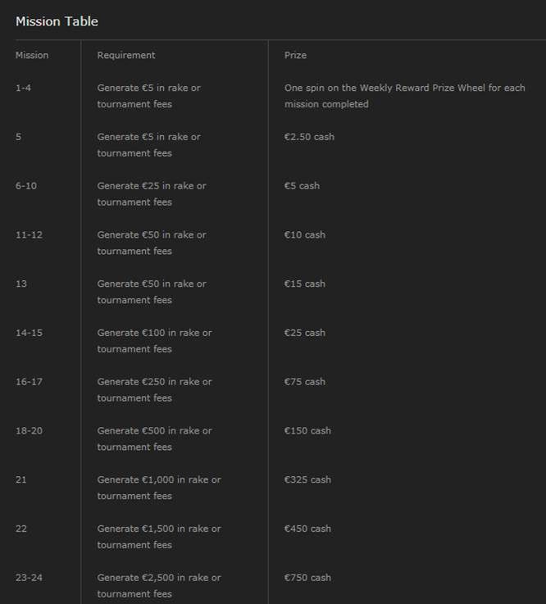Viewport: 546px width, 604px height.
Task: Click the €10 cash prize
Action: coord(305,234)
